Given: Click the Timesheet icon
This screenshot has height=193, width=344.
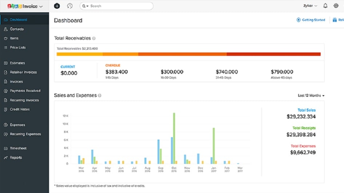Looking at the screenshot, I should pyautogui.click(x=6, y=148).
